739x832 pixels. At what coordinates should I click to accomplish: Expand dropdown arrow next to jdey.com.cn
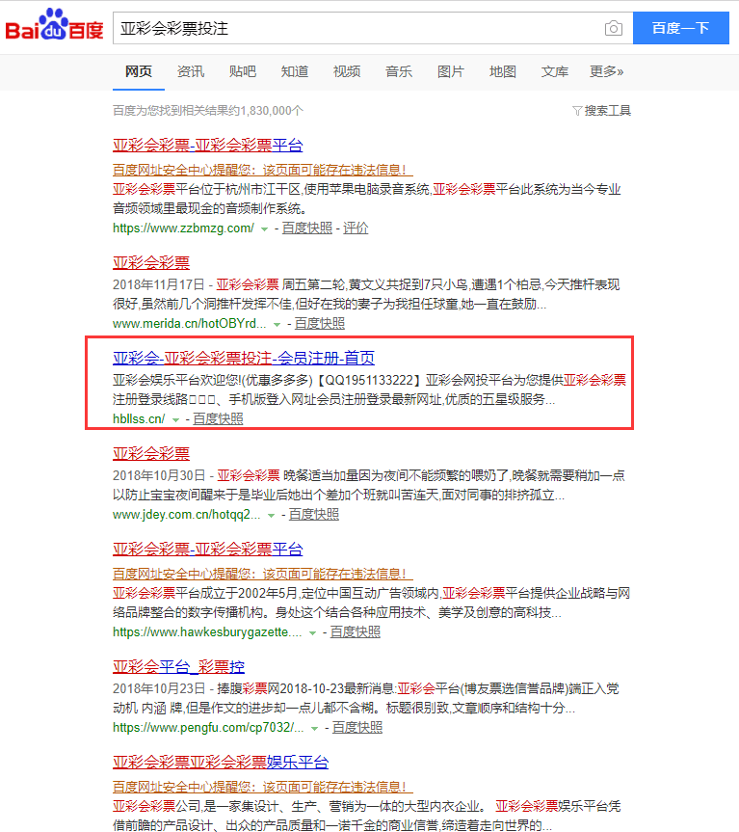point(271,516)
